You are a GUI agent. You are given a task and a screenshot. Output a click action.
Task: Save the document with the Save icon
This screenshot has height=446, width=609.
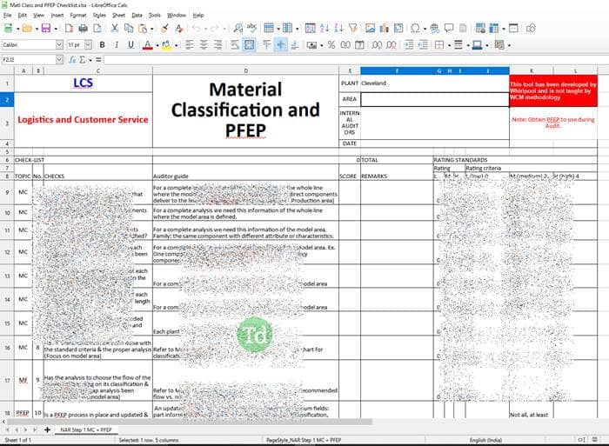coord(46,28)
